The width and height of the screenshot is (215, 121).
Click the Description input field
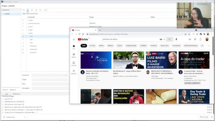point(51,88)
